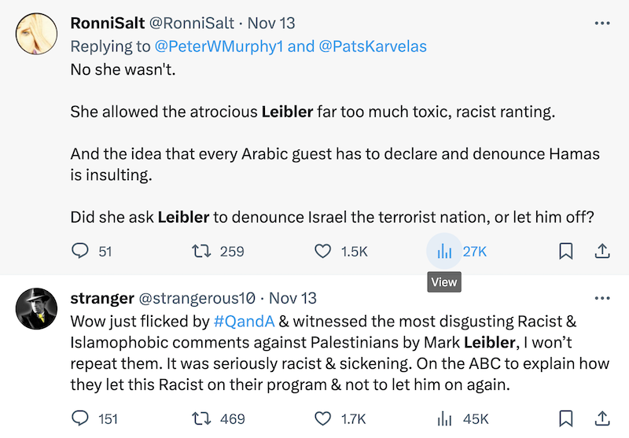This screenshot has width=629, height=438.
Task: Retweet stranger's post
Action: pyautogui.click(x=204, y=419)
